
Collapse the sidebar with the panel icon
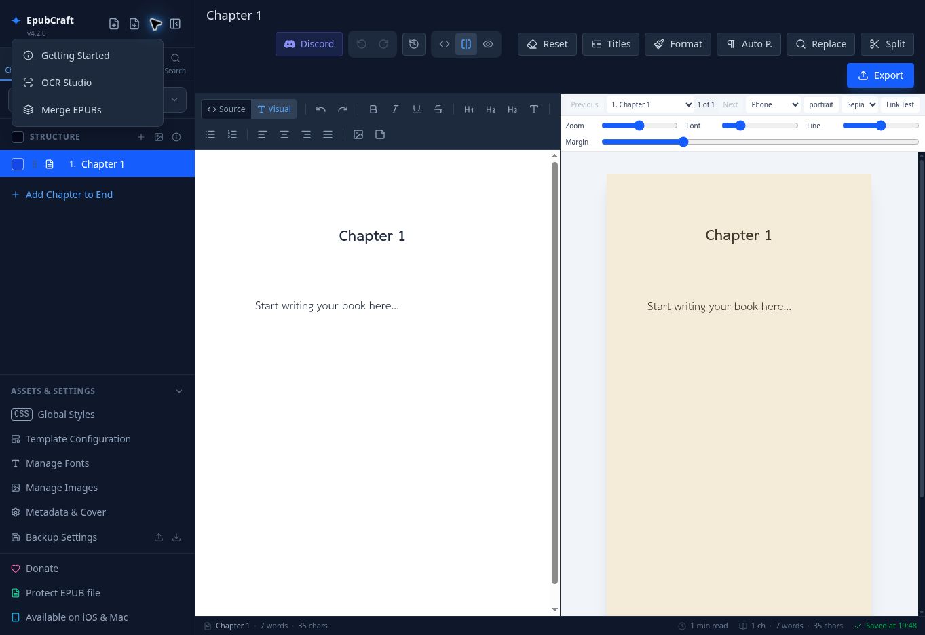175,24
